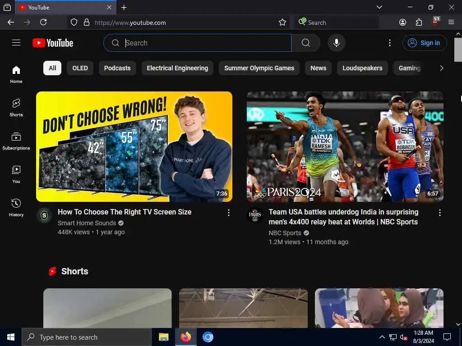Screen dimensions: 462x346
Task: Select Electrical Engineering filter chip
Action: coord(177,68)
